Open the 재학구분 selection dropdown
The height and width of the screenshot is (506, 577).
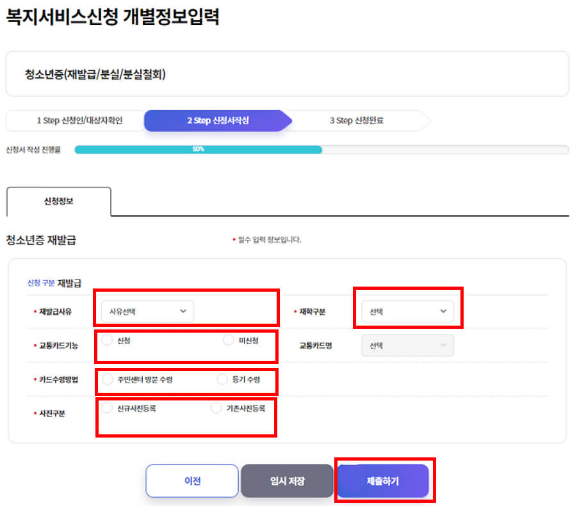[x=408, y=310]
